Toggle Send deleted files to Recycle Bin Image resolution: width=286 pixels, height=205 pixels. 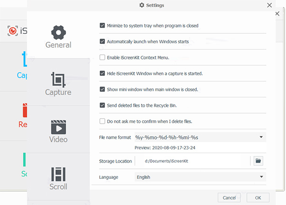point(102,105)
